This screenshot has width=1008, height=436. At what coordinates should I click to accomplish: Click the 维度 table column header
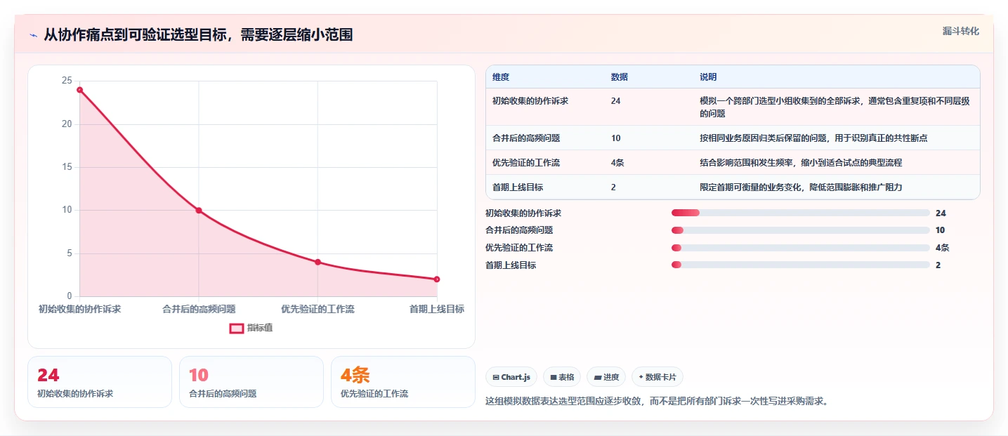pyautogui.click(x=501, y=77)
